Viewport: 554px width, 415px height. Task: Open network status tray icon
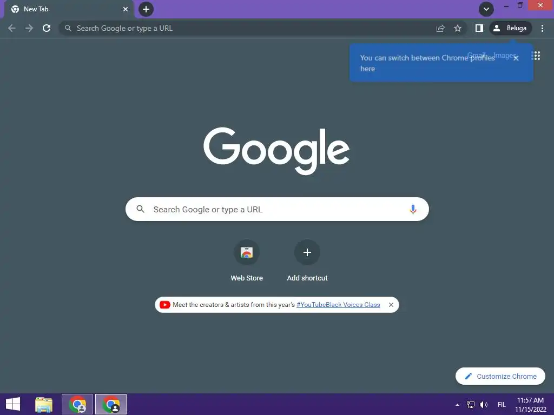[x=471, y=405]
